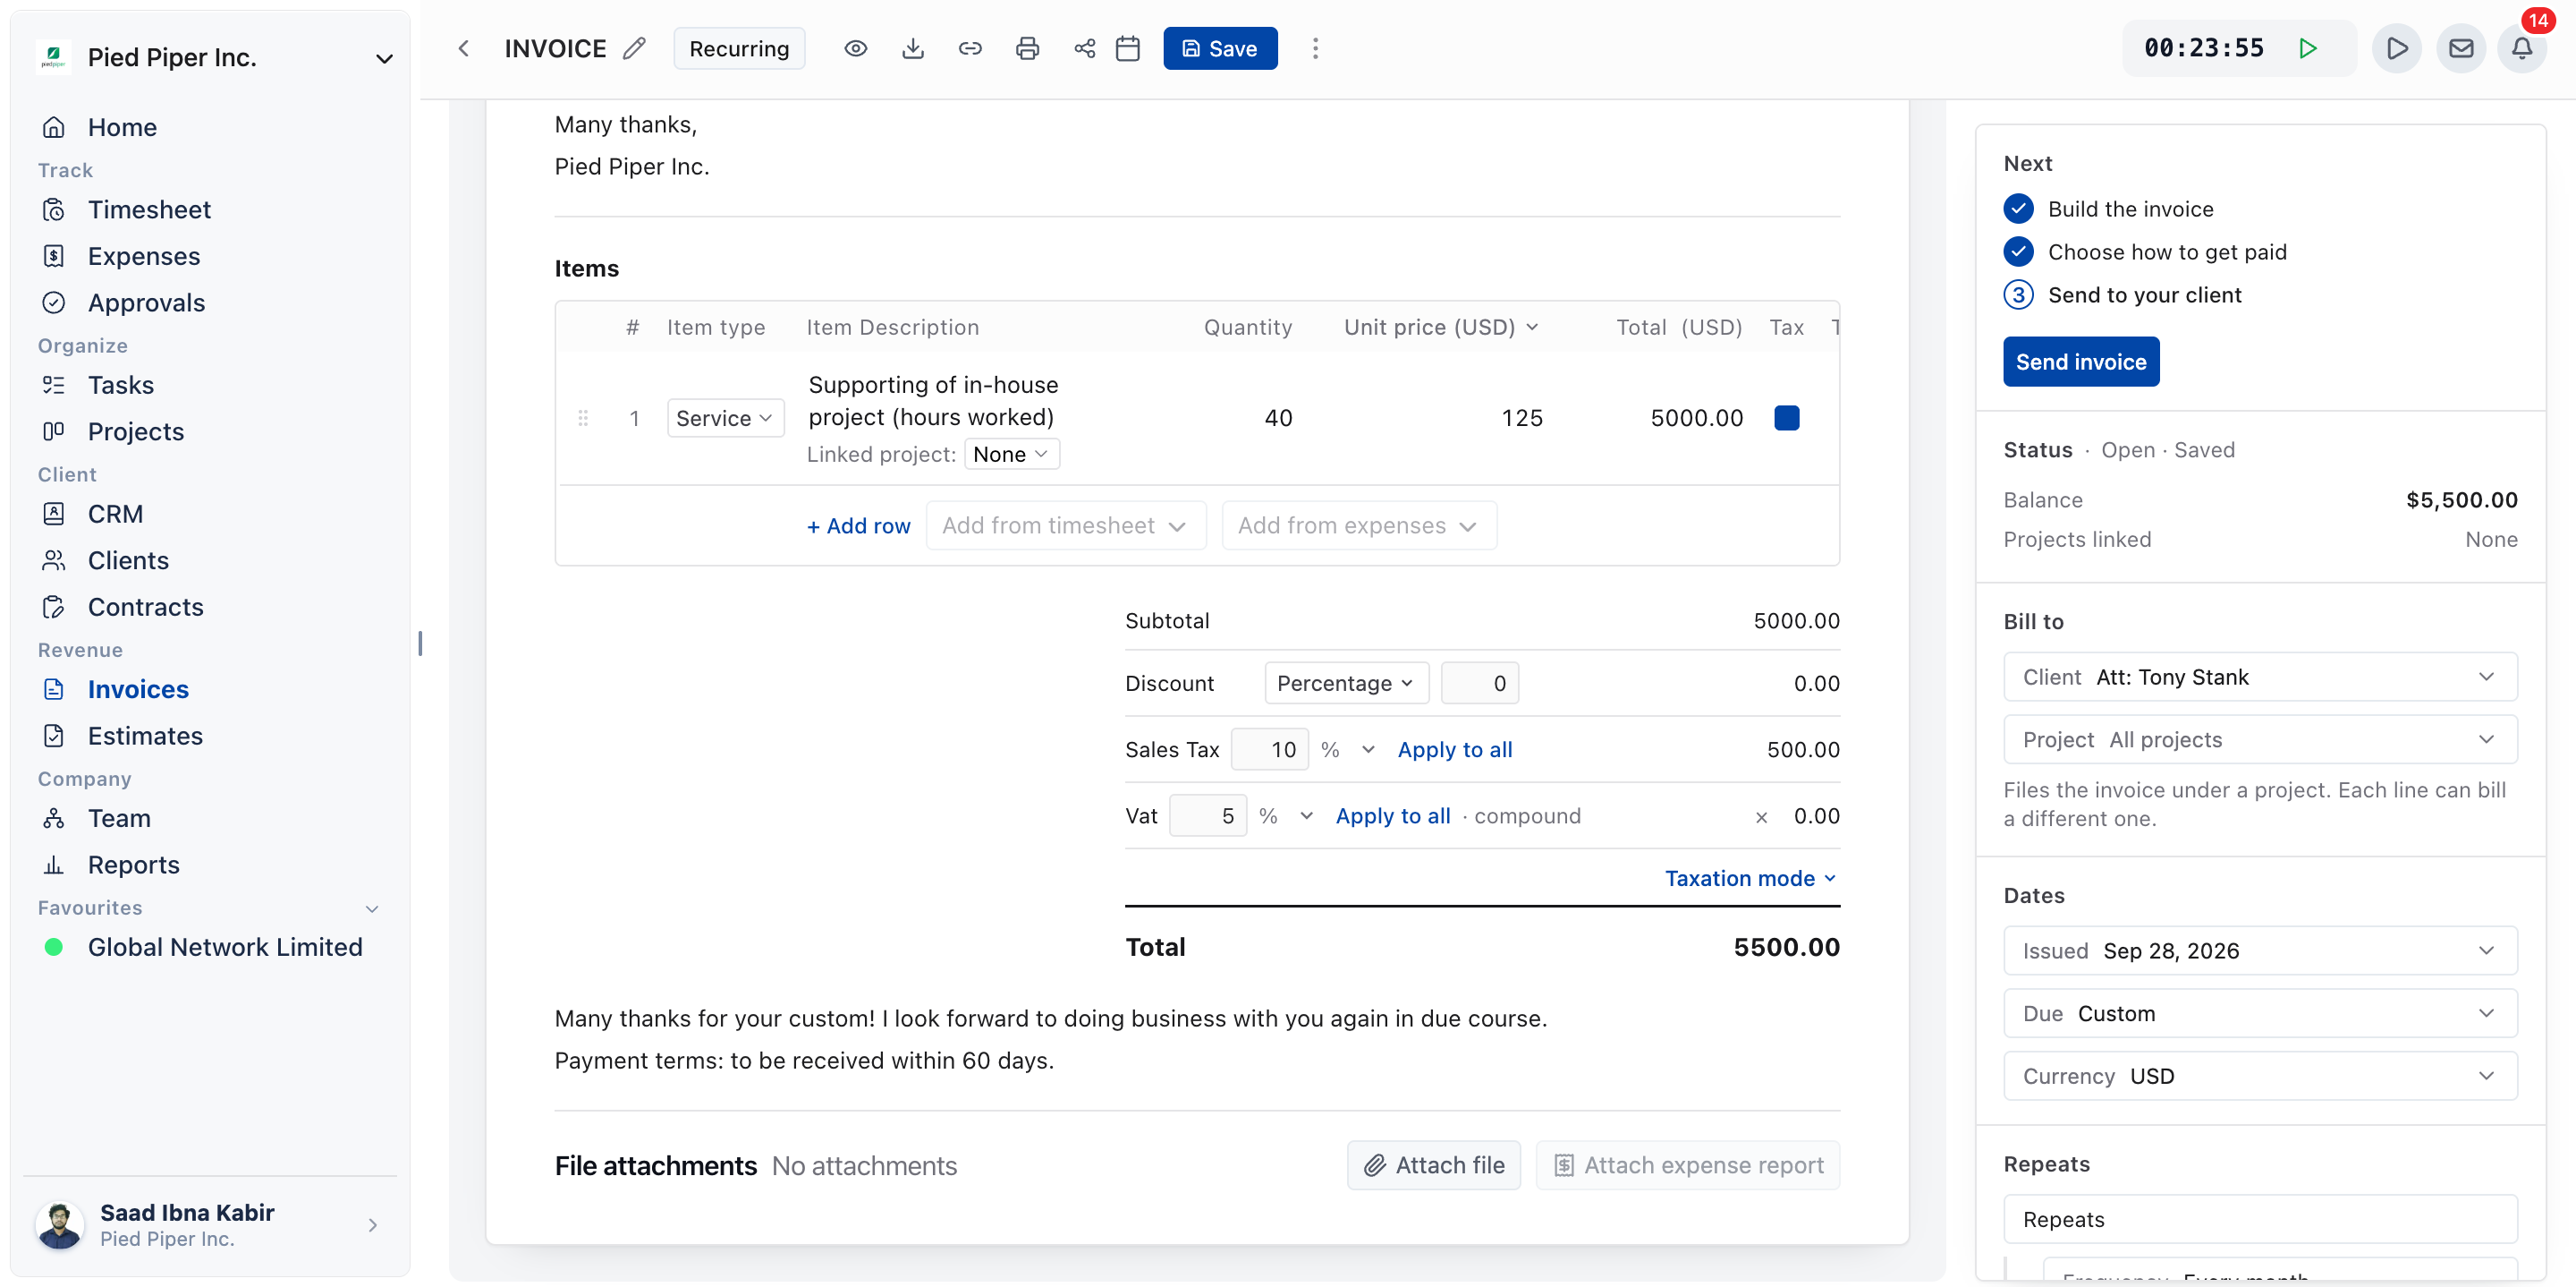
Task: Download the invoice via toolbar icon
Action: coord(912,48)
